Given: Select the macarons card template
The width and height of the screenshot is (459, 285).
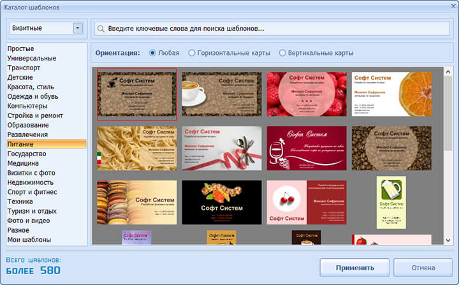Looking at the screenshot, I should pos(136,202).
